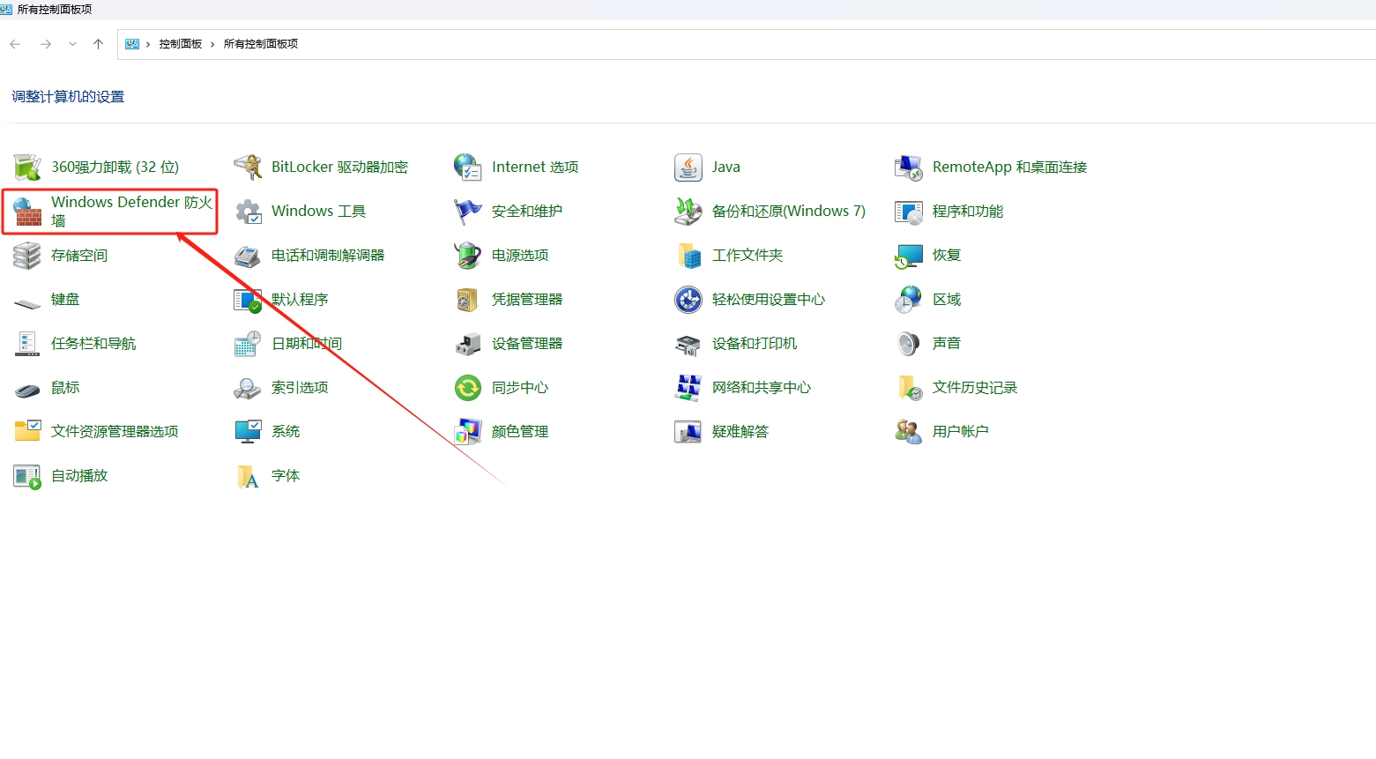Open the 任务栏和导航 icon

coord(27,344)
